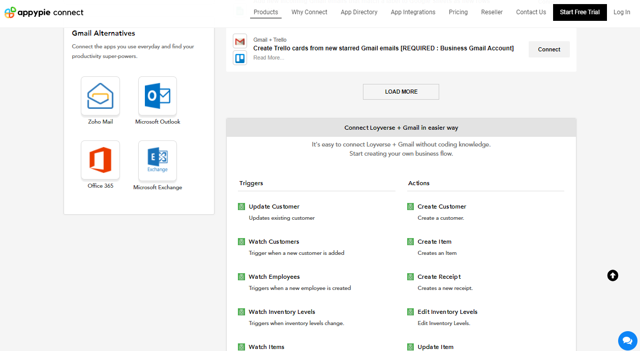Click the Microsoft Exchange icon
The width and height of the screenshot is (640, 351).
pos(158,161)
